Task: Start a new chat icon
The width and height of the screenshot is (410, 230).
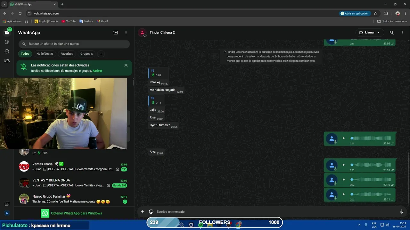Action: click(x=116, y=33)
